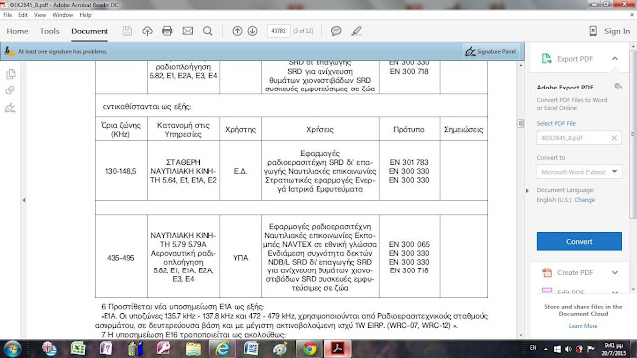The image size is (637, 358).
Task: Click document scrollbar down arrow
Action: tap(521, 336)
